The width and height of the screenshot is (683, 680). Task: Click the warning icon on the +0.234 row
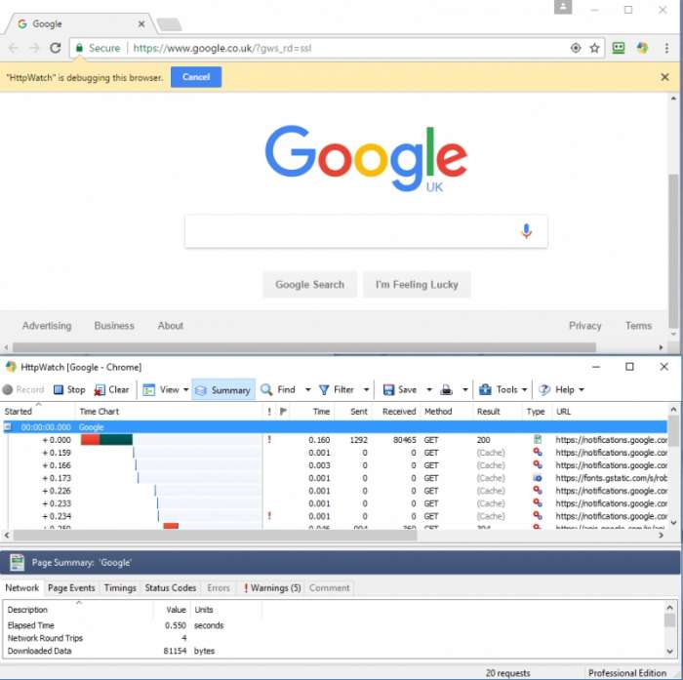tap(269, 516)
